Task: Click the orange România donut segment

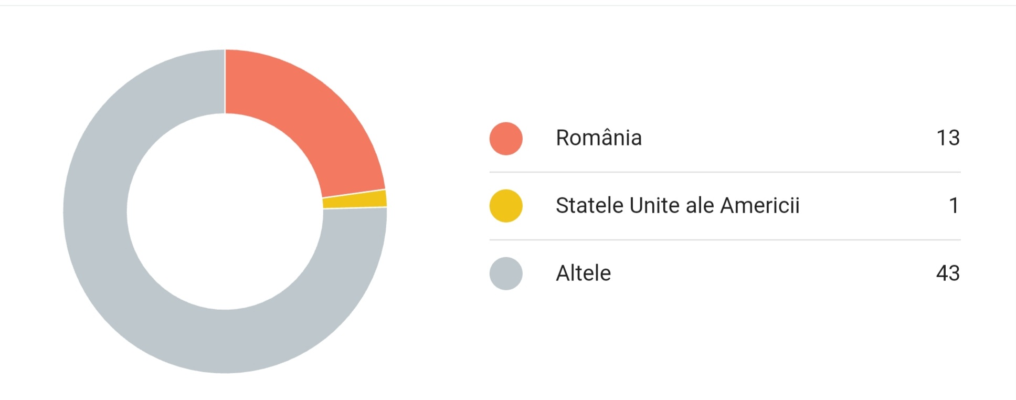Action: [315, 121]
